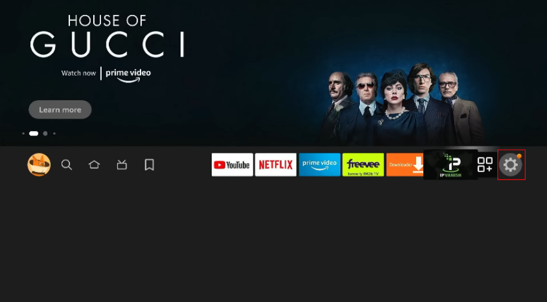547x302 pixels.
Task: Launch the Freevee app
Action: (x=363, y=164)
